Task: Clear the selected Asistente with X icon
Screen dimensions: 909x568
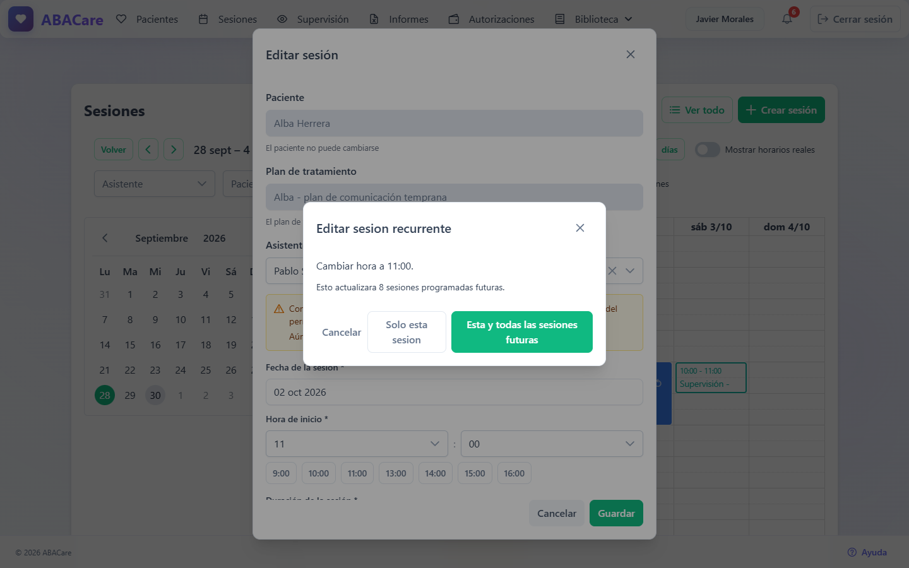Action: (612, 271)
